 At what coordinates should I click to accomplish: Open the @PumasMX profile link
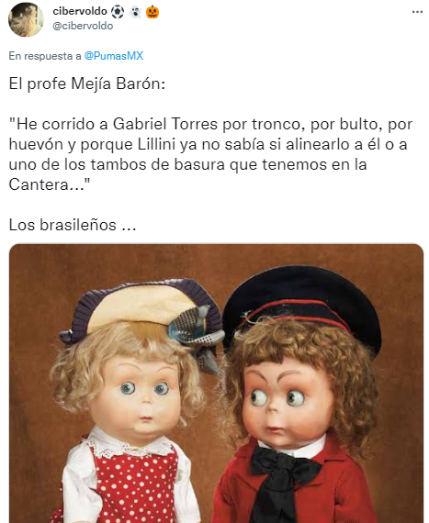tap(114, 56)
